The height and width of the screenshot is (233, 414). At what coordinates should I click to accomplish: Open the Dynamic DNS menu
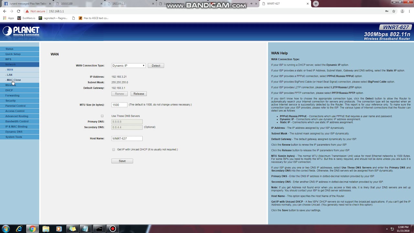(19, 132)
